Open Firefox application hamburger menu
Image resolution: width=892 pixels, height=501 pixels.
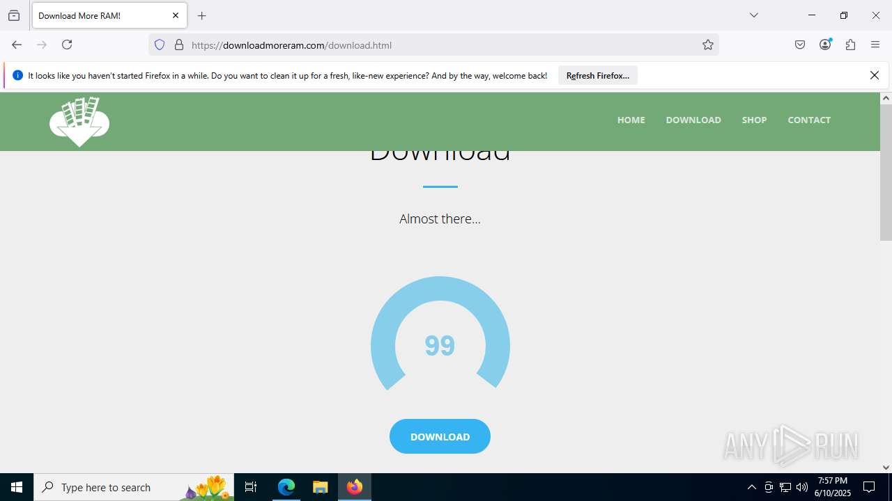(875, 45)
